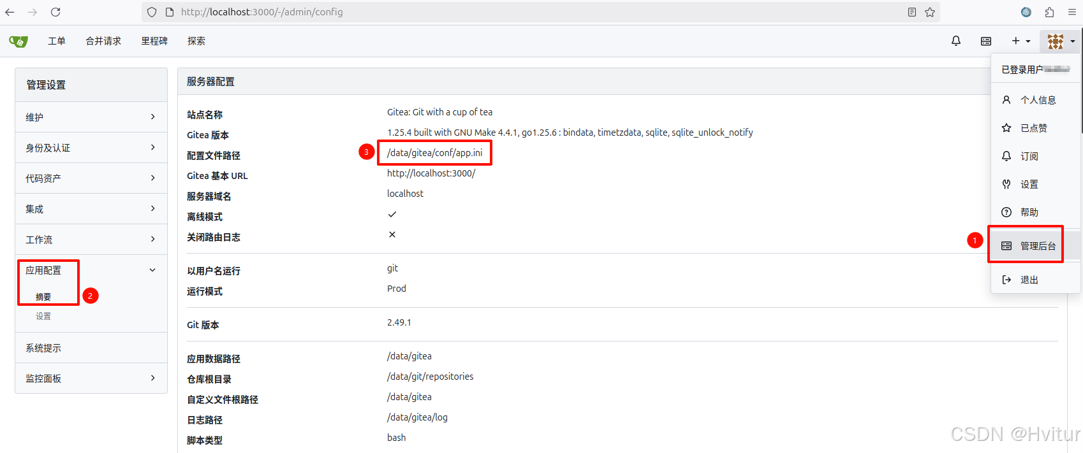Click the Firefox profile account icon

click(x=1026, y=12)
